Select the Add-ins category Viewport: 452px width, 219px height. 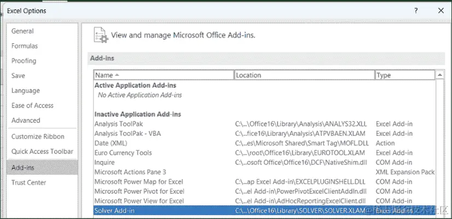pos(42,168)
